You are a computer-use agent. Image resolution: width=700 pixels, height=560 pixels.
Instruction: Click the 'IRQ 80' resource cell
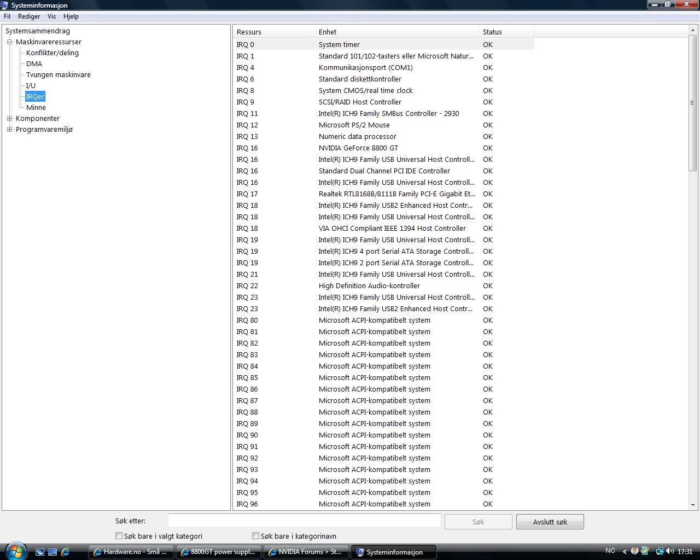[x=247, y=320]
